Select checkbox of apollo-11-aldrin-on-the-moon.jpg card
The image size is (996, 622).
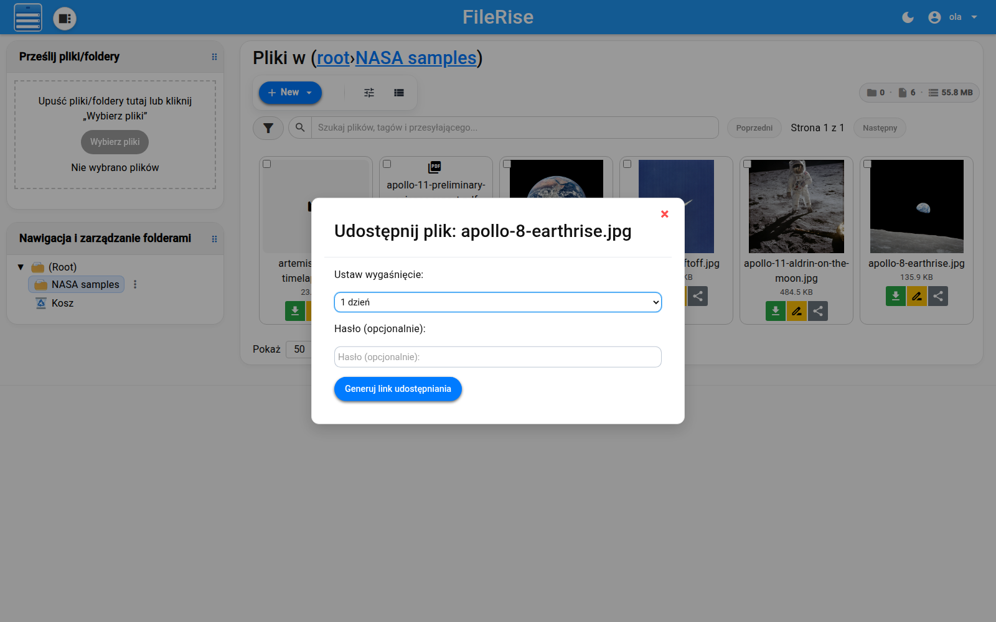748,164
